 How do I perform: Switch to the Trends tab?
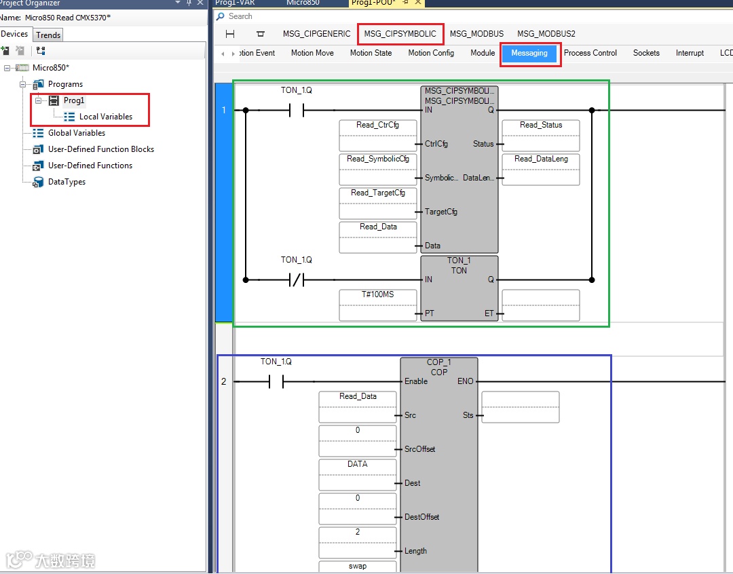(48, 35)
